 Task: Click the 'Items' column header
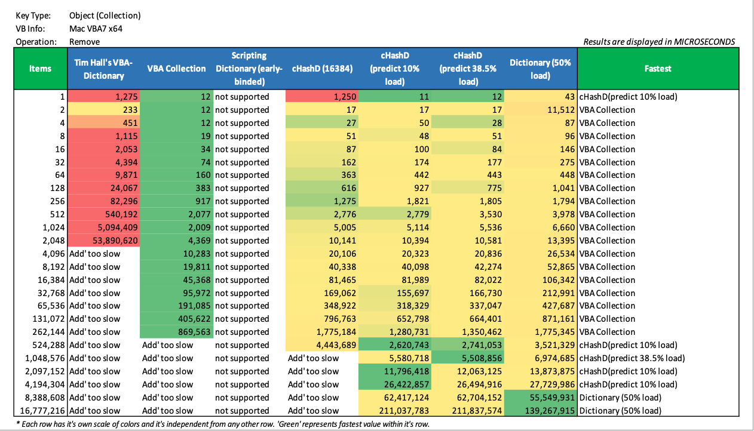(41, 69)
